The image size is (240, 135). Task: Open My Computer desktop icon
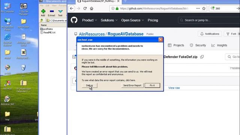[x=7, y=8]
